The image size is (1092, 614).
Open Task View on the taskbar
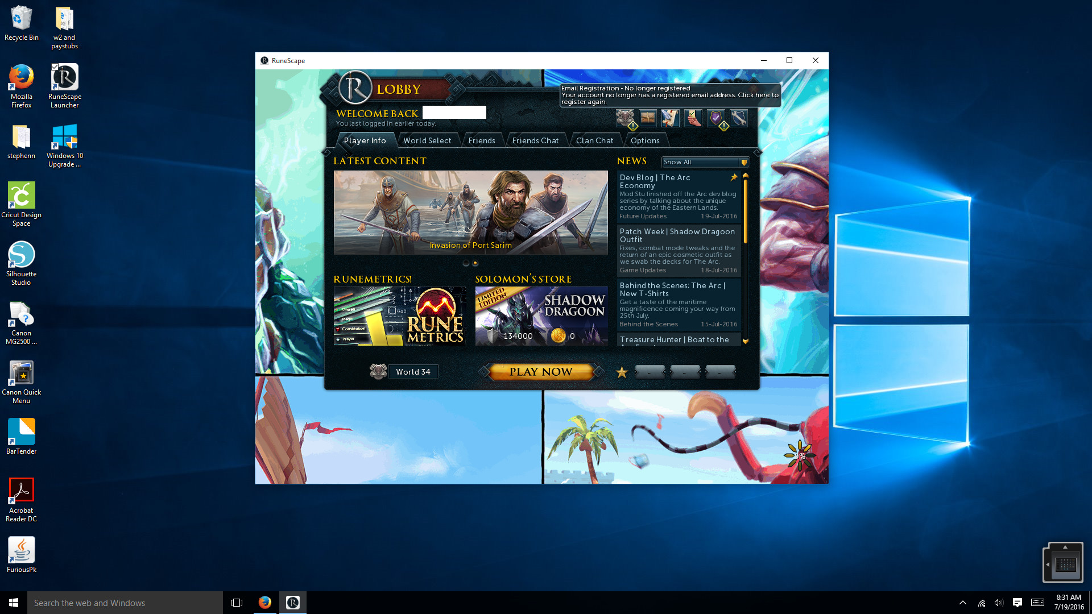click(x=237, y=603)
